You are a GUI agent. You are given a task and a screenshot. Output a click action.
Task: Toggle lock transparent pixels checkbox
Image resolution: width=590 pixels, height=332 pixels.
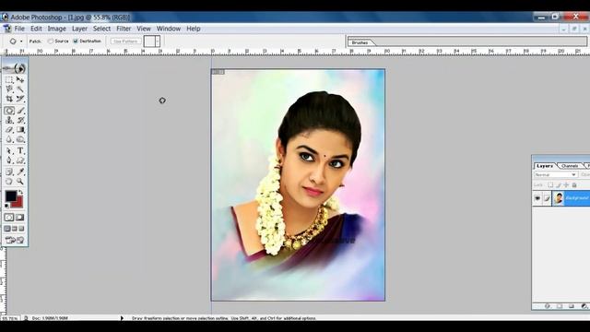coord(550,184)
